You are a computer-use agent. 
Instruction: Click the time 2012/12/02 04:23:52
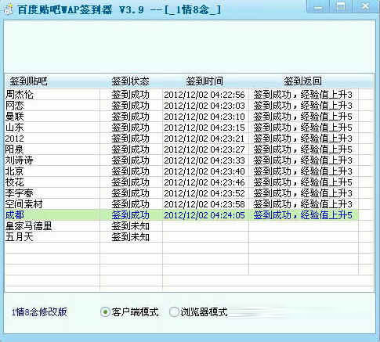click(x=204, y=193)
